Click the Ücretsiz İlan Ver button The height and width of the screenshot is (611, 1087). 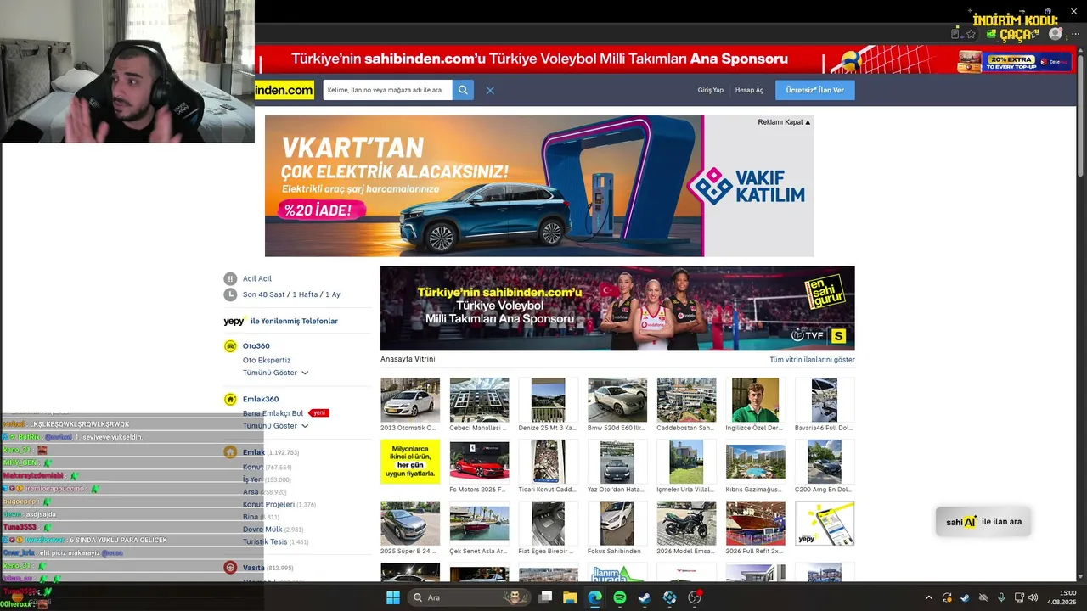pos(815,90)
